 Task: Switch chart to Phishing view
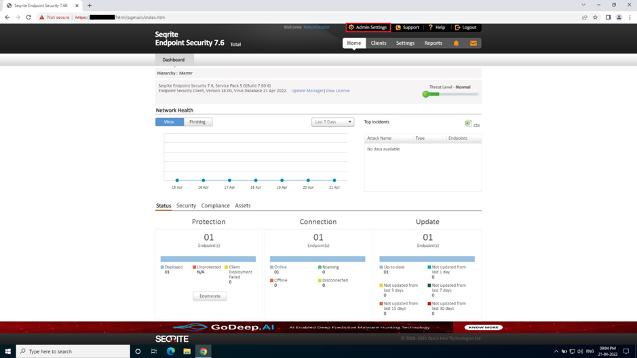[x=197, y=122]
